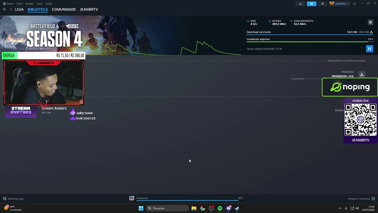The height and width of the screenshot is (213, 378).
Task: Go forward with the right arrow
Action: point(11,9)
